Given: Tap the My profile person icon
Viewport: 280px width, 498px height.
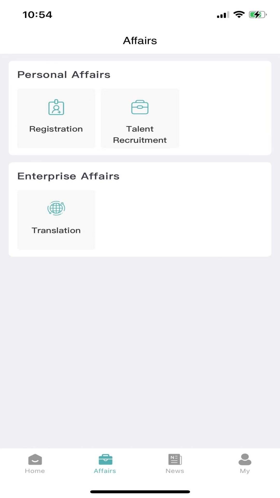Looking at the screenshot, I should pos(245,460).
